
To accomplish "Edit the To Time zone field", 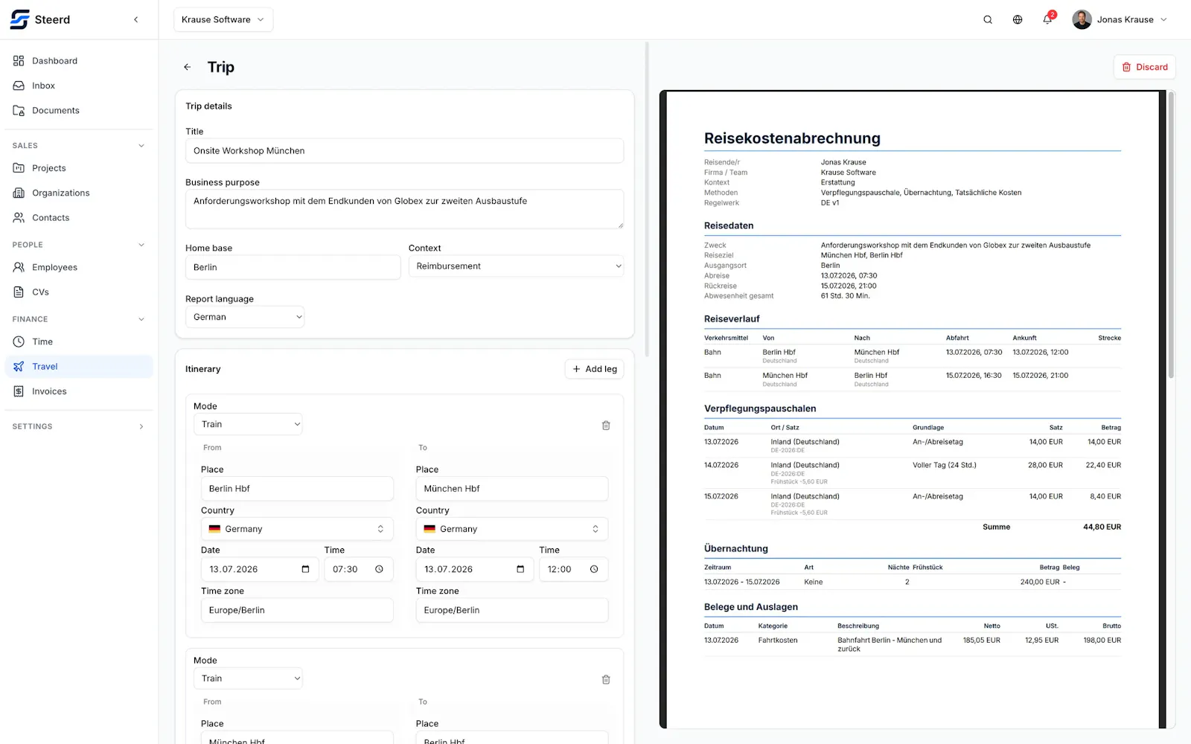I will [x=512, y=610].
